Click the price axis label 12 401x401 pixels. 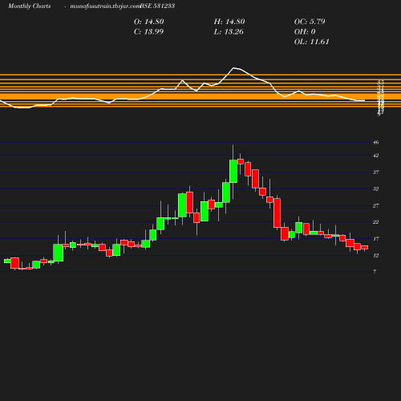376,256
